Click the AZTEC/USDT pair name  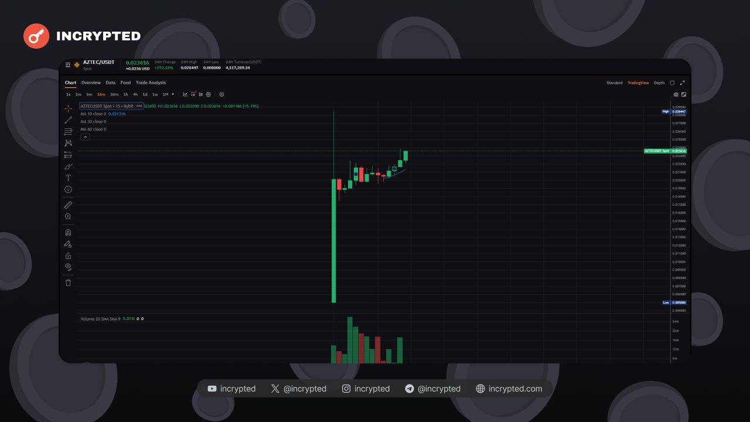click(x=99, y=62)
